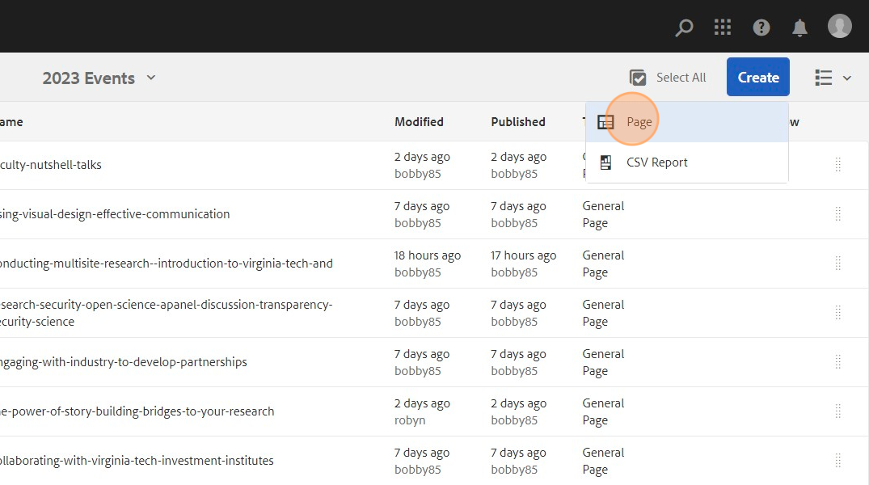Click the Name column header
The image size is (869, 485).
tap(11, 122)
